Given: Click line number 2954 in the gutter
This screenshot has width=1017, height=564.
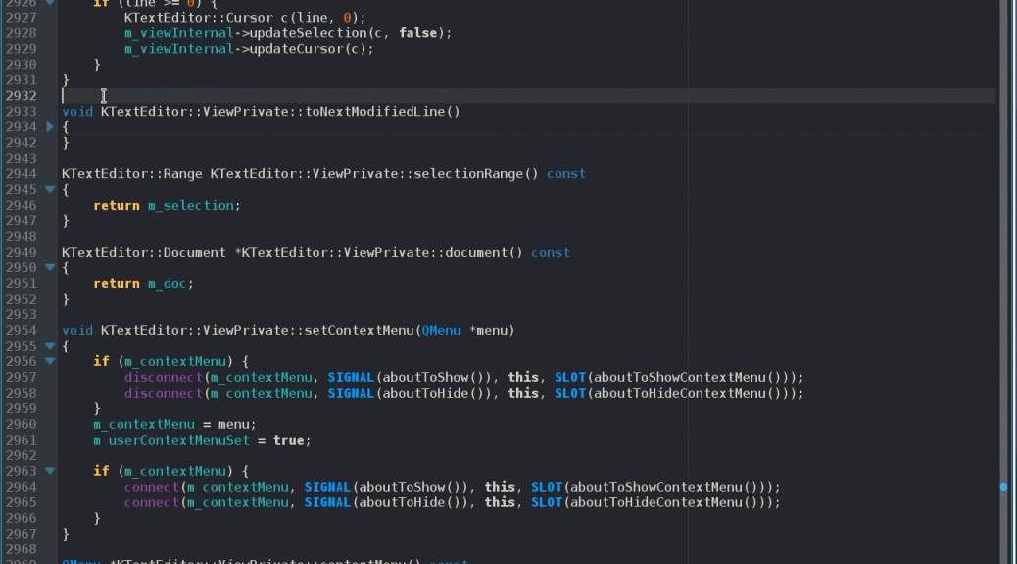Looking at the screenshot, I should pos(20,331).
